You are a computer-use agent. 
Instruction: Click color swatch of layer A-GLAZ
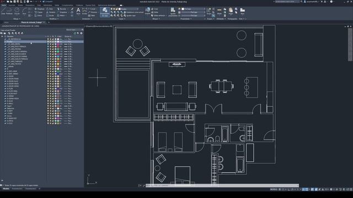pyautogui.click(x=58, y=101)
